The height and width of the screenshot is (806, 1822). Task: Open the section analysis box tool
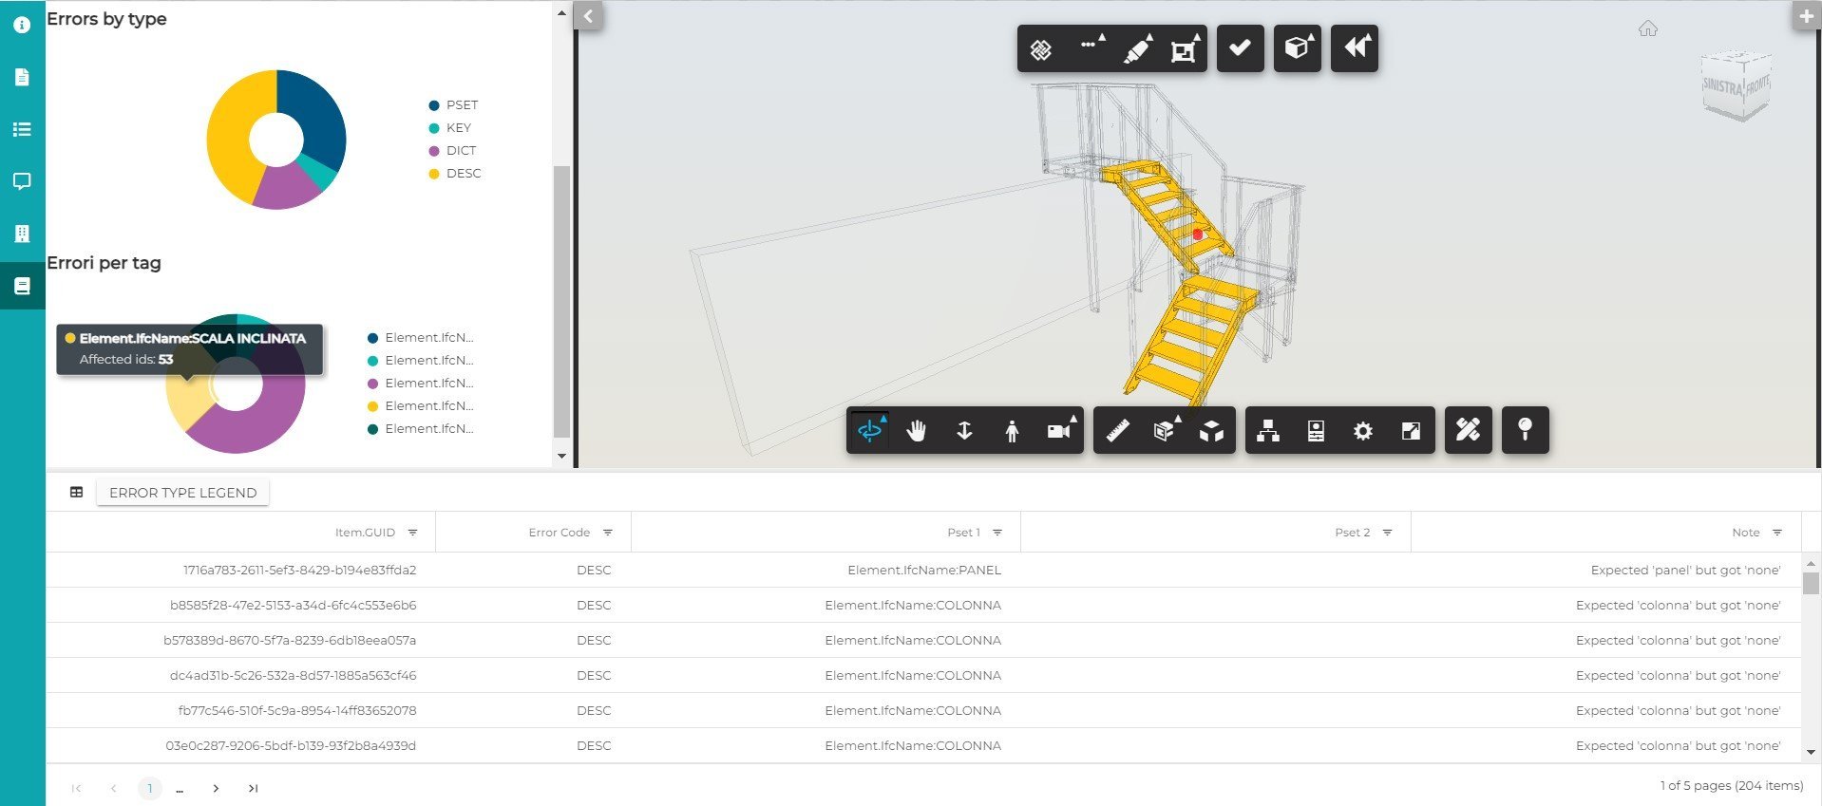pos(1165,431)
